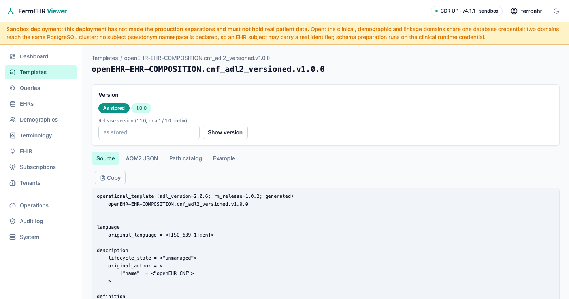Screen dimensions: 569x299
Task: Select the Source tab
Action: click(106, 158)
